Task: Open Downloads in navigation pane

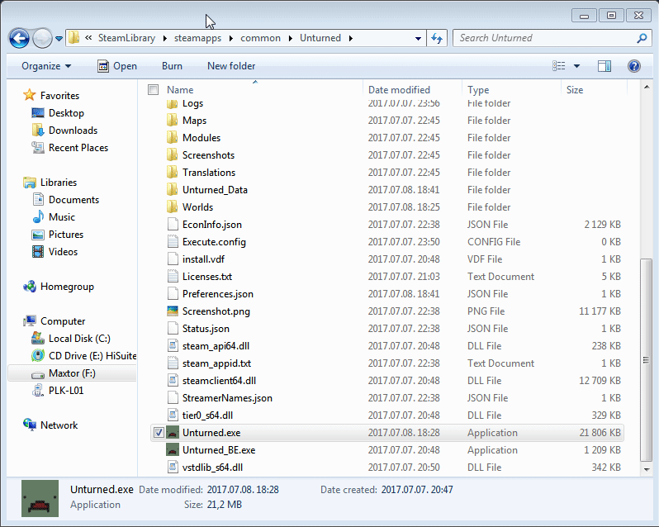Action: click(x=73, y=131)
